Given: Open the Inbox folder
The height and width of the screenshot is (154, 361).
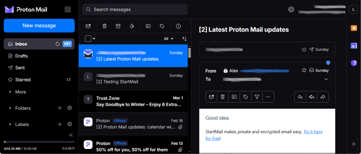Looking at the screenshot, I should click(39, 44).
